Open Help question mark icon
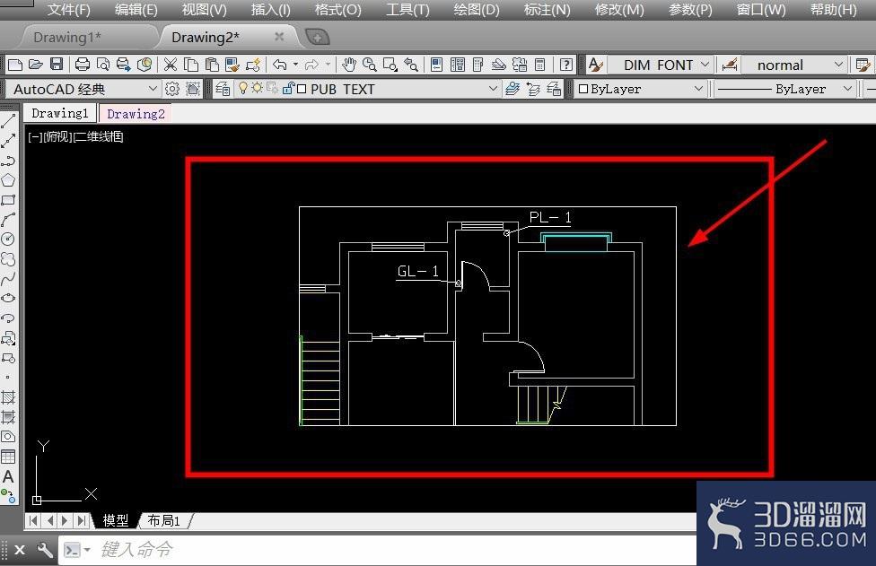Image resolution: width=876 pixels, height=566 pixels. pyautogui.click(x=566, y=65)
